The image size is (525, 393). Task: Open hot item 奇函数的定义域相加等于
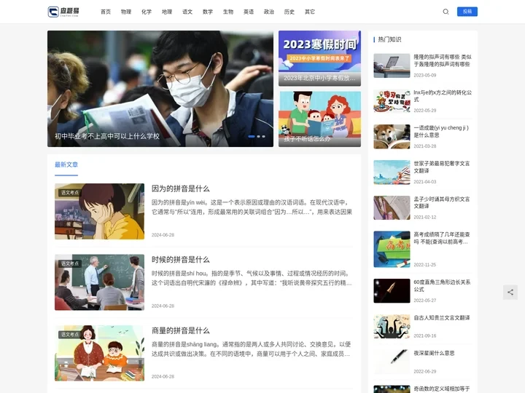tap(442, 389)
